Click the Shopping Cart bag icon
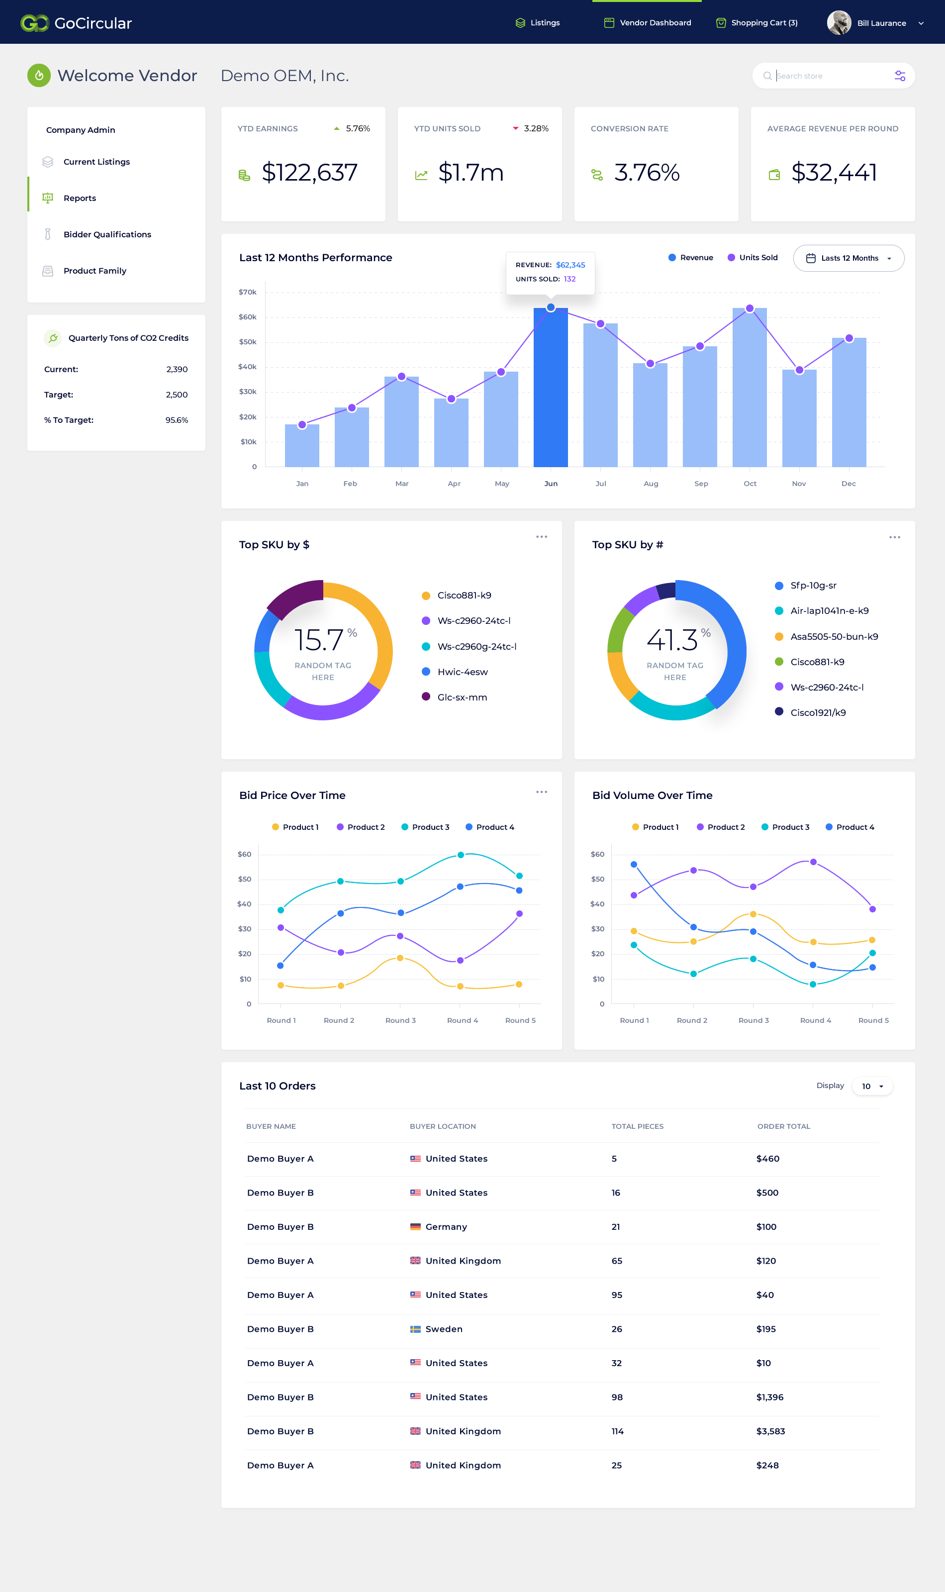The height and width of the screenshot is (1592, 945). [x=721, y=23]
